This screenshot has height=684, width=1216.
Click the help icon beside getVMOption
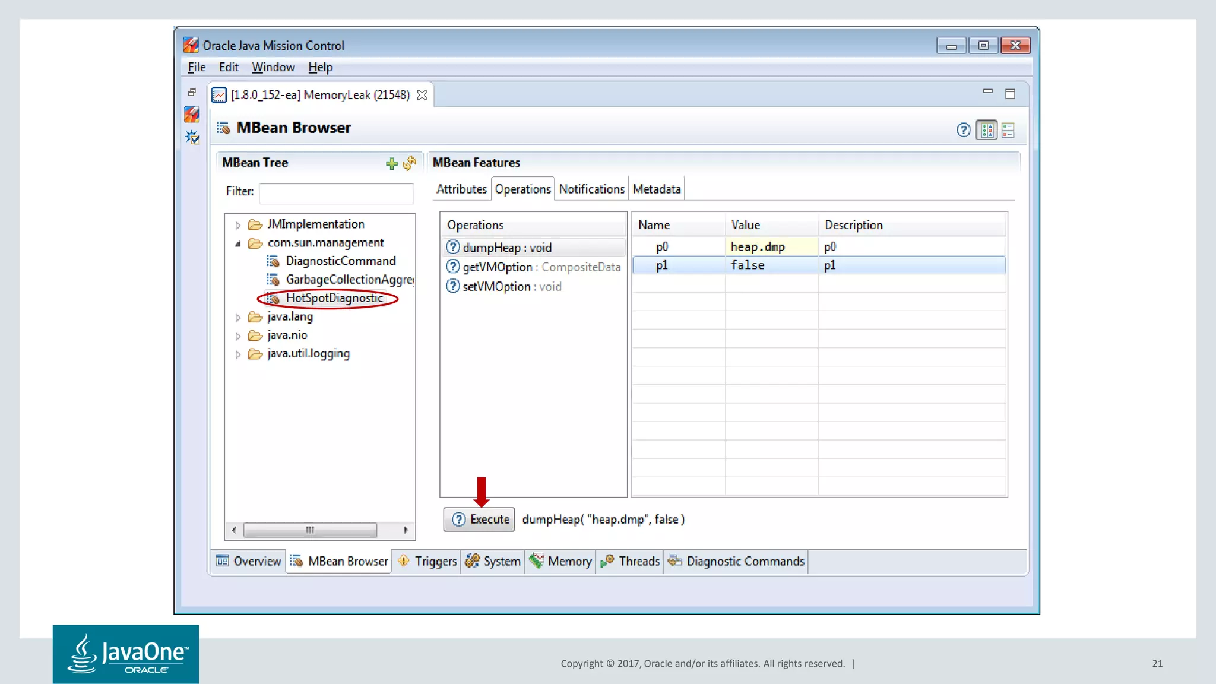[x=453, y=267]
